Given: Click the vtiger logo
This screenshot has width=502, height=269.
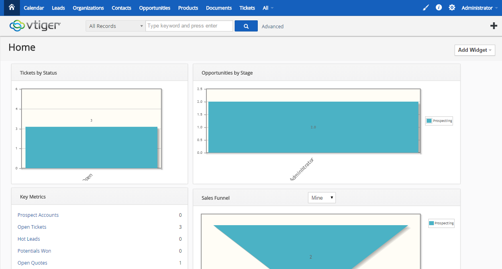Looking at the screenshot, I should [35, 26].
